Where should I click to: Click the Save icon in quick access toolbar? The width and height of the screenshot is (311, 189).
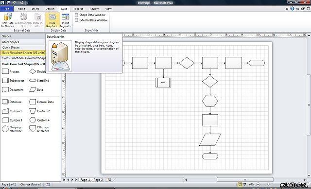(9, 2)
